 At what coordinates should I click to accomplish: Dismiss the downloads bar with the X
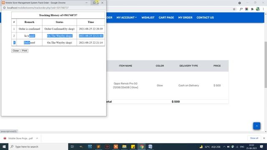pos(264,138)
